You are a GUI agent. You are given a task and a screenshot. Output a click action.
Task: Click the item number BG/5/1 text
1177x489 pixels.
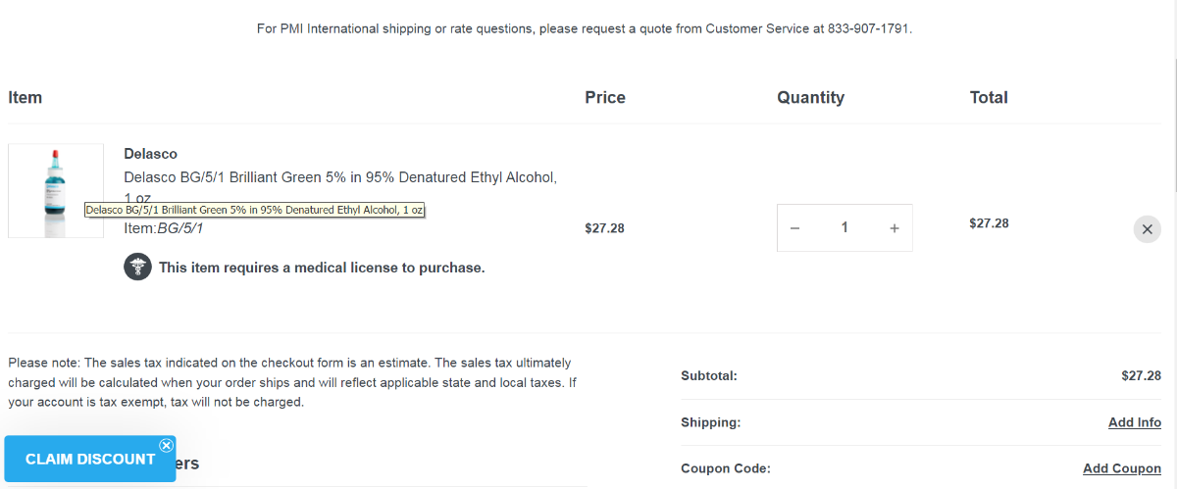pyautogui.click(x=180, y=228)
